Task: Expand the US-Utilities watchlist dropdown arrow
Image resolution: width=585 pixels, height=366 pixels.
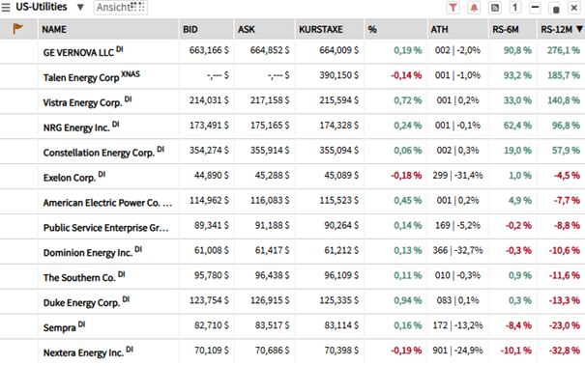Action: [80, 8]
